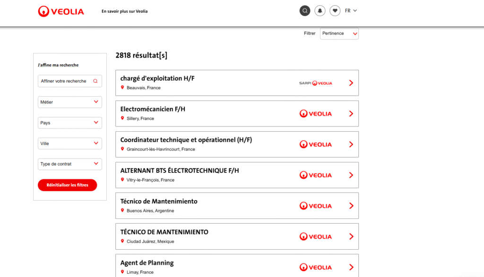Click the magnifier icon inside the refine search field
484x277 pixels.
click(95, 81)
